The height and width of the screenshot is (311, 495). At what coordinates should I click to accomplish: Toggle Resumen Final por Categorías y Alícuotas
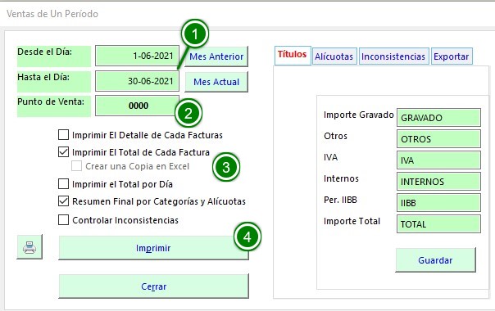pyautogui.click(x=63, y=201)
